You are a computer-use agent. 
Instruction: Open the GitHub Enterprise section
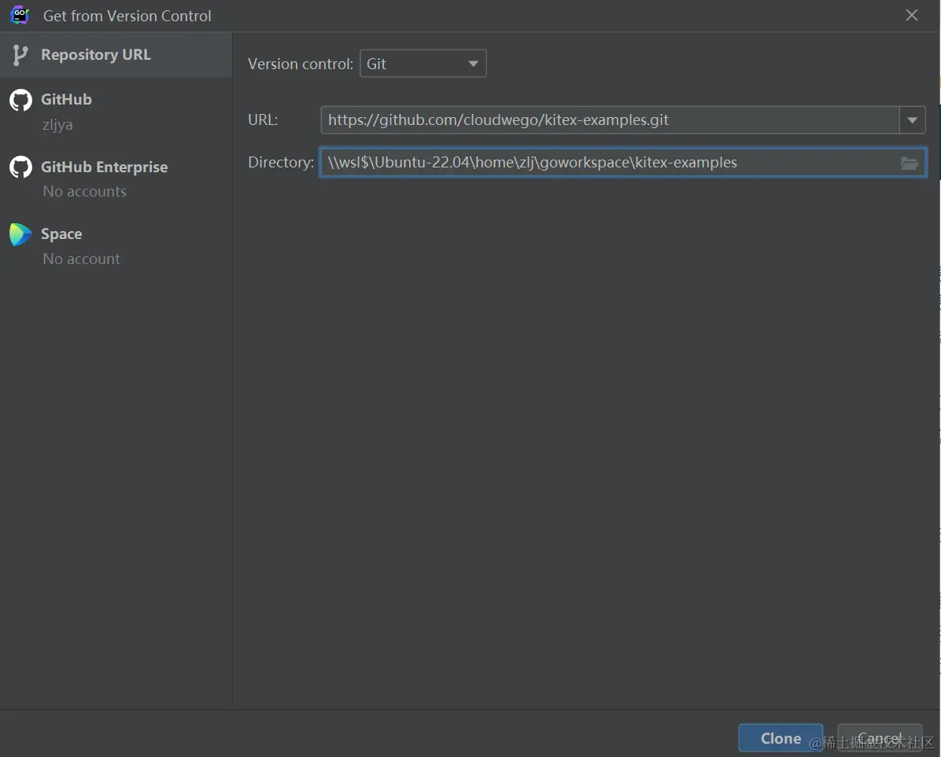click(x=116, y=178)
